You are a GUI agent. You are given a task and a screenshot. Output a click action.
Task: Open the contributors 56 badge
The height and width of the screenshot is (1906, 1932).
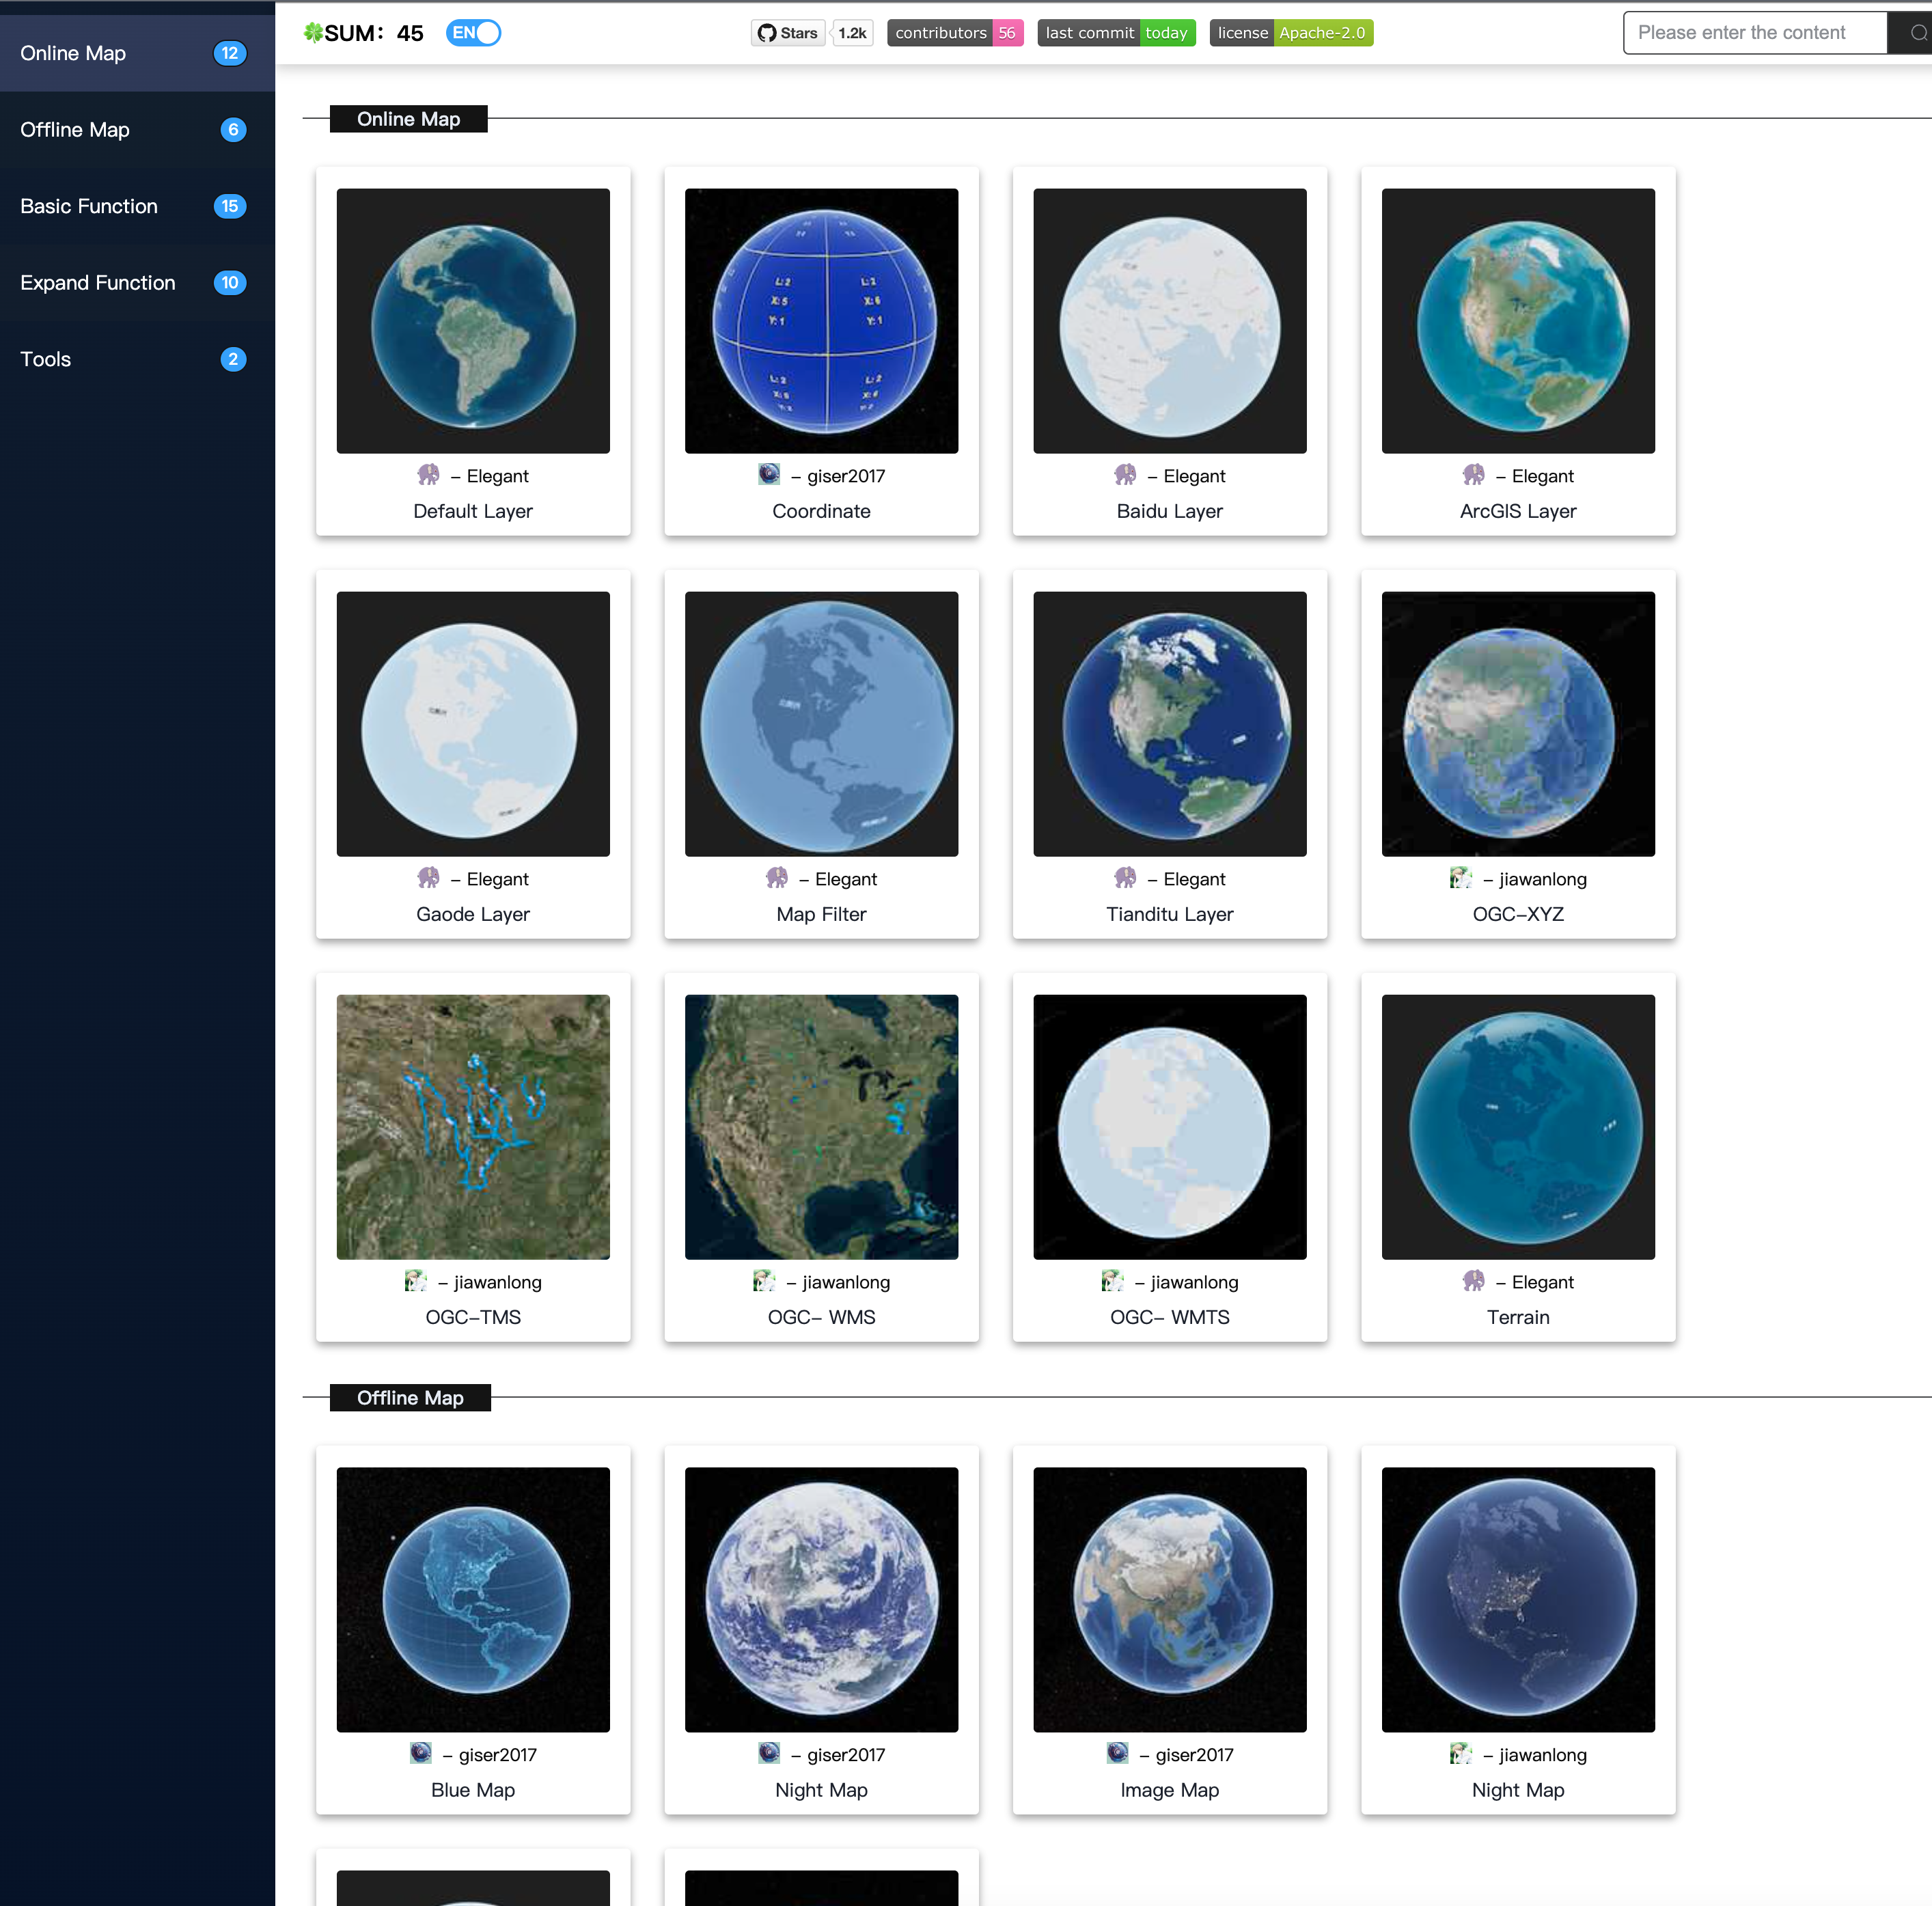(x=955, y=33)
